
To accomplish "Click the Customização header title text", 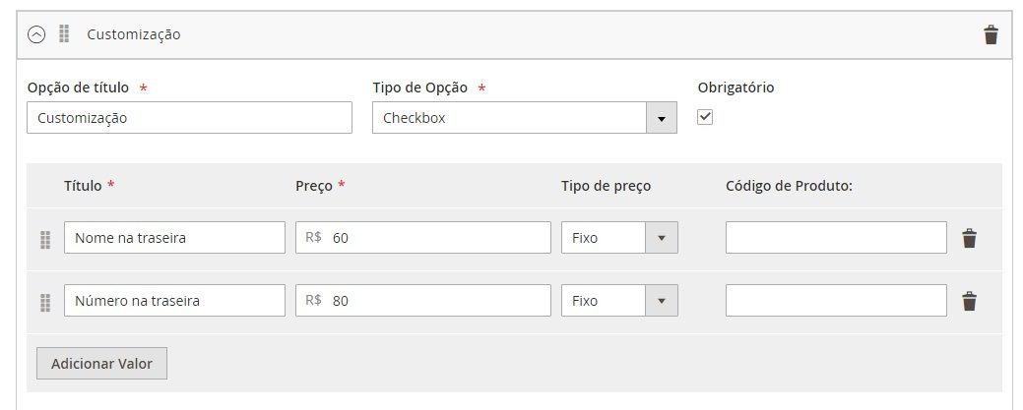I will 134,34.
